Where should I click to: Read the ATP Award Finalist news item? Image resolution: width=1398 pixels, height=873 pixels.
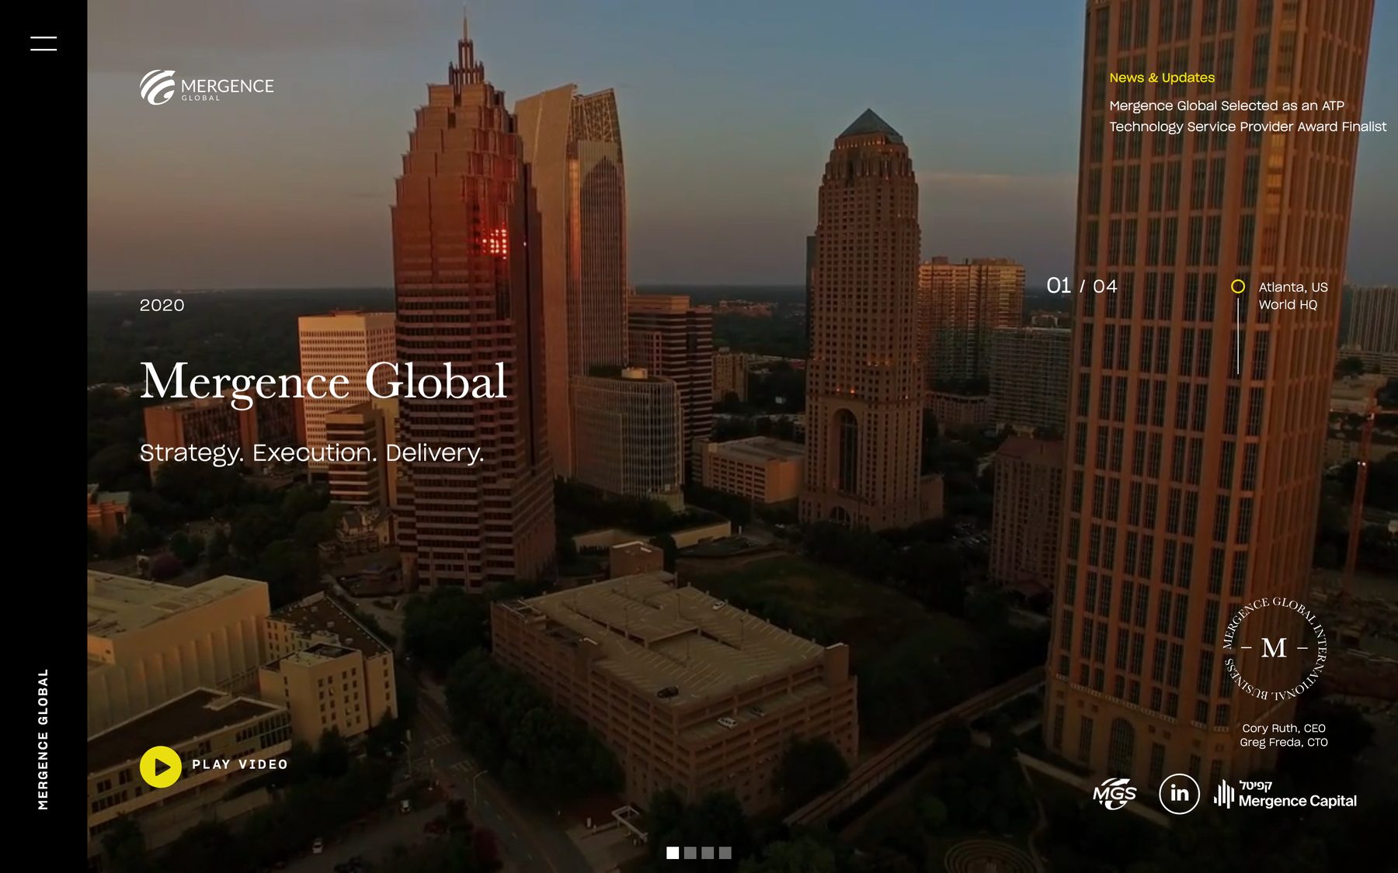1247,116
